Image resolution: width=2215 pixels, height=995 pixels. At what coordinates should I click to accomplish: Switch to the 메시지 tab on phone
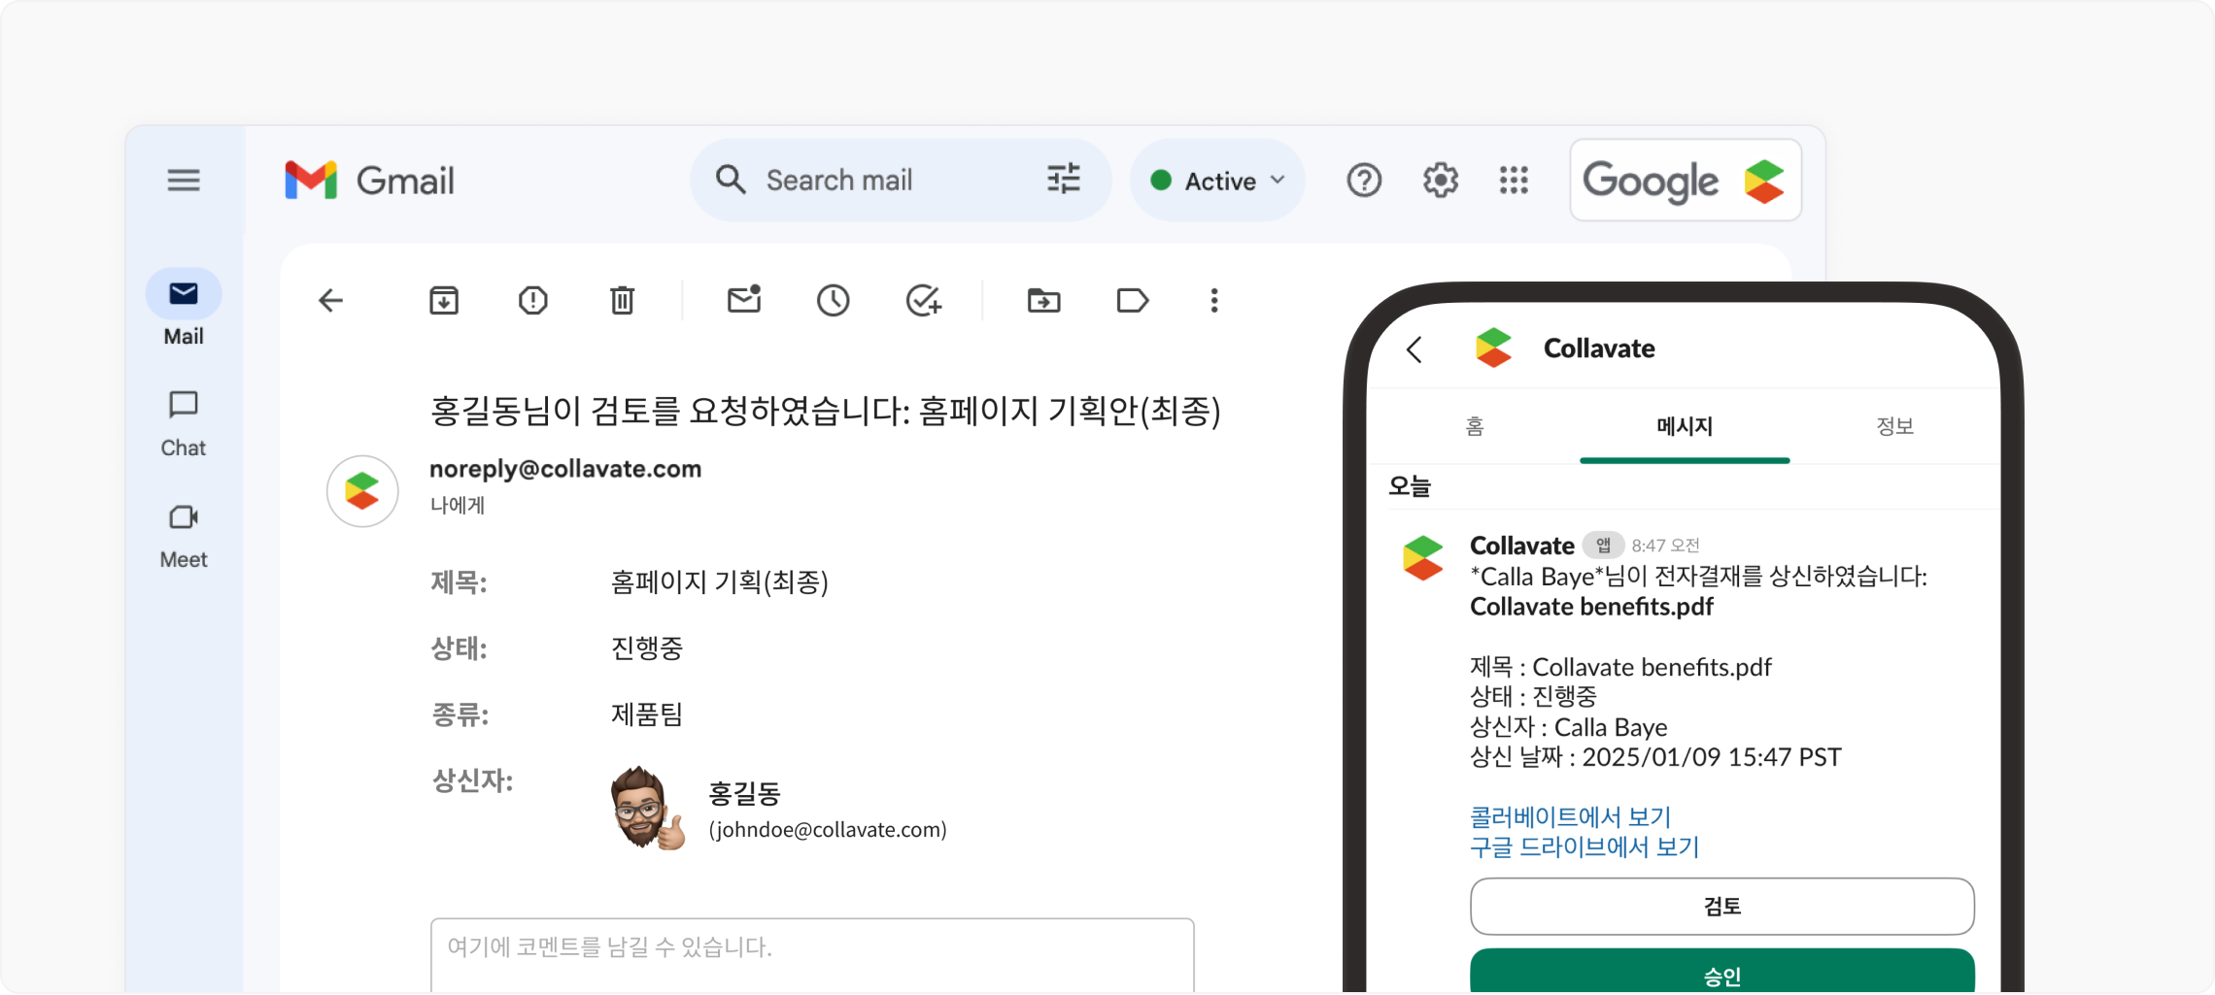click(1685, 426)
